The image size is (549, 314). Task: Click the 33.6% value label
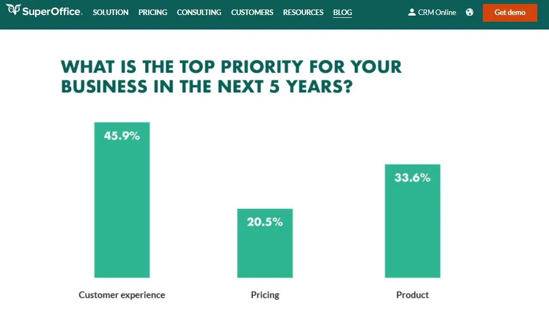(413, 178)
